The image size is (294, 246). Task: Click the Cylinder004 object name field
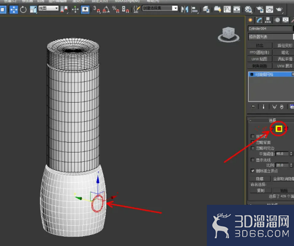pos(270,28)
